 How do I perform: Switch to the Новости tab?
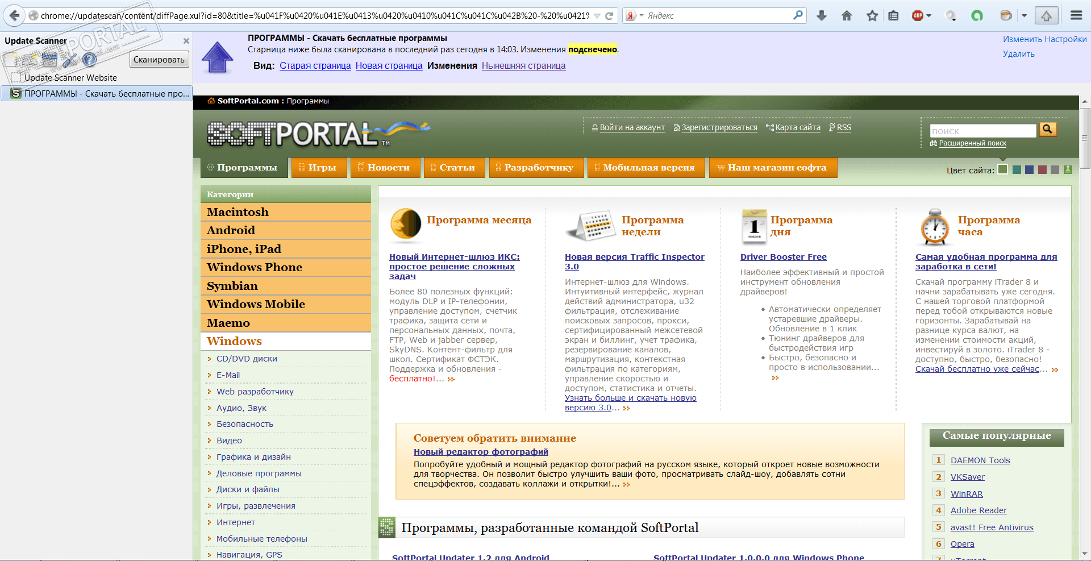tap(385, 168)
